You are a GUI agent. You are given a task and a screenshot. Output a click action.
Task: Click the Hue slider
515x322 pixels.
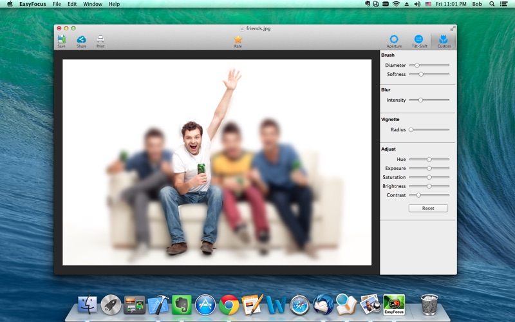[x=429, y=159]
